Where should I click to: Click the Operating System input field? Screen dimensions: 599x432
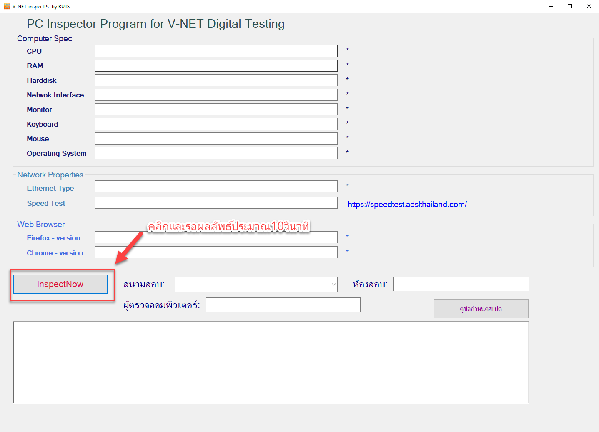coord(216,152)
